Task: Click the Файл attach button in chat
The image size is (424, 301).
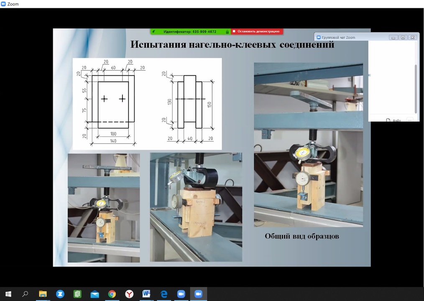Action: [394, 120]
